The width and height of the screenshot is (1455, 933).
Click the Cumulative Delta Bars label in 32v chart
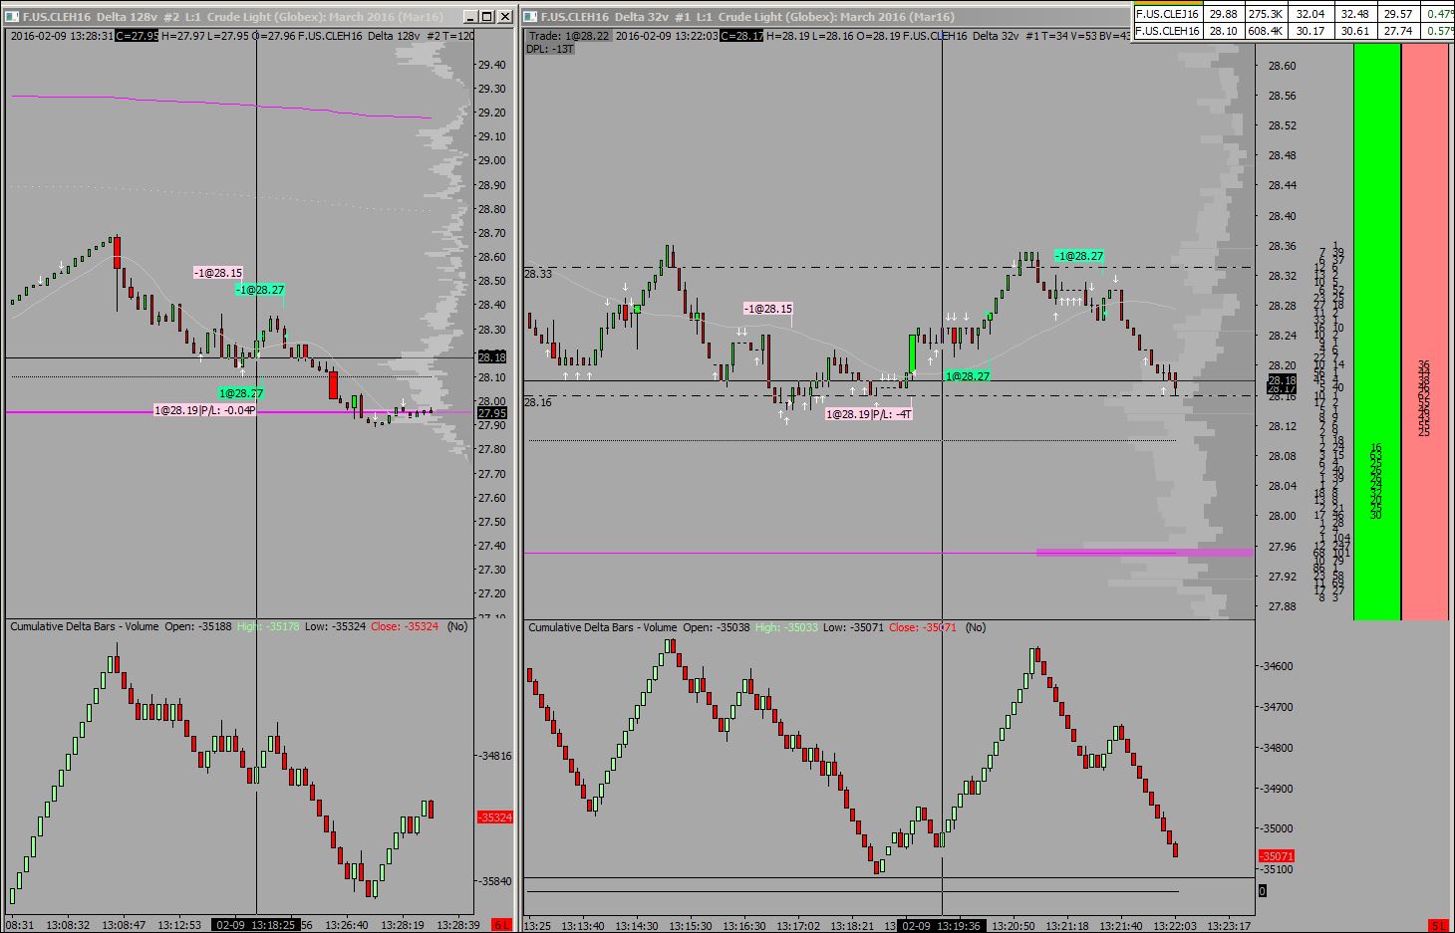pyautogui.click(x=603, y=627)
